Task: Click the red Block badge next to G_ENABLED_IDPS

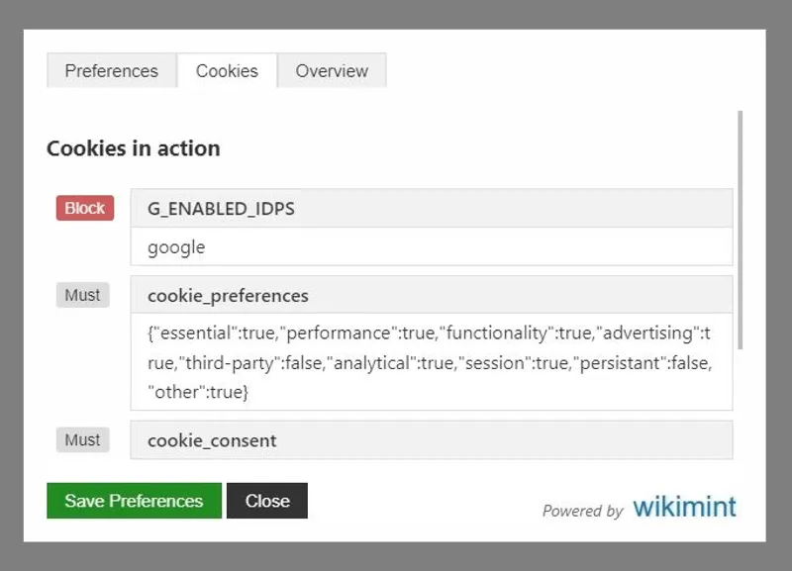Action: (84, 208)
